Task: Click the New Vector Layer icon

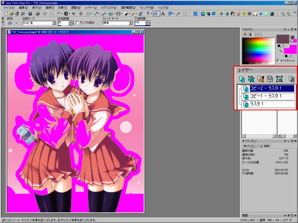Action: pyautogui.click(x=251, y=79)
